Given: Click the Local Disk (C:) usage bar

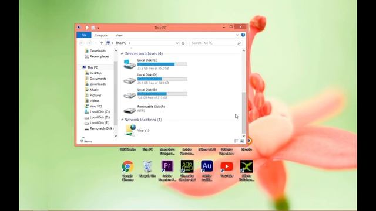Looking at the screenshot, I should pos(162,64).
